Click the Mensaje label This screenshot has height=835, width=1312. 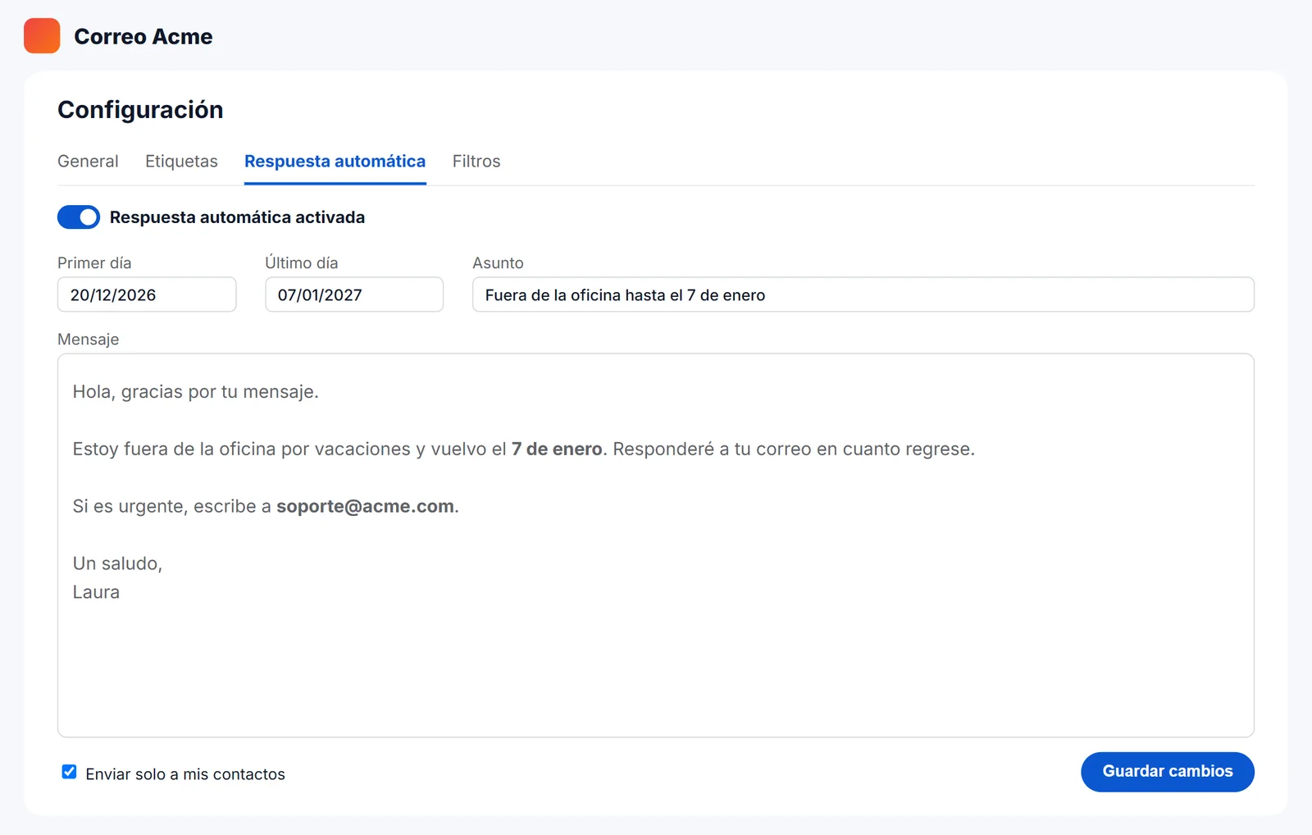pyautogui.click(x=88, y=340)
